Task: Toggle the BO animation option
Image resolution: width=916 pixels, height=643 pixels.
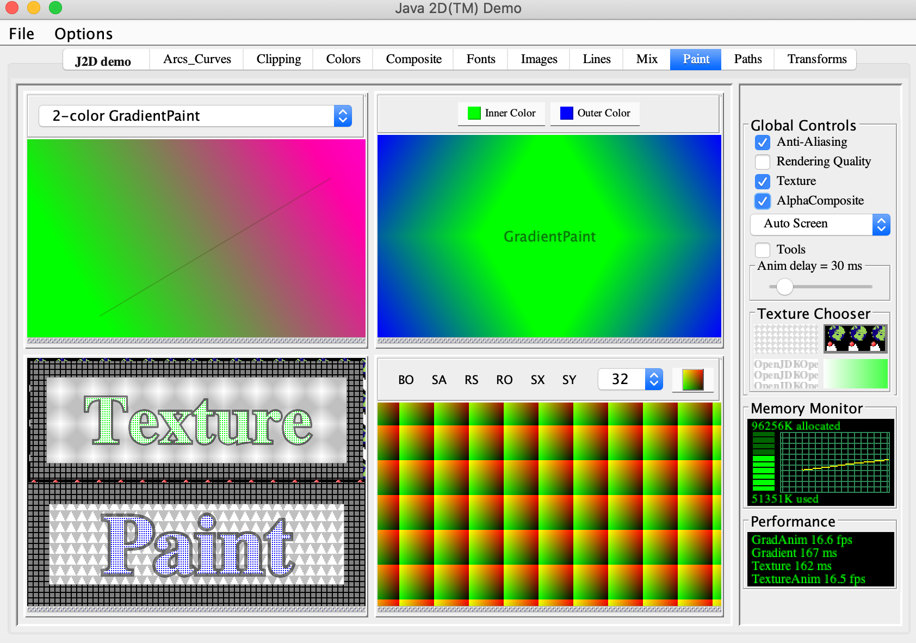Action: [x=406, y=380]
